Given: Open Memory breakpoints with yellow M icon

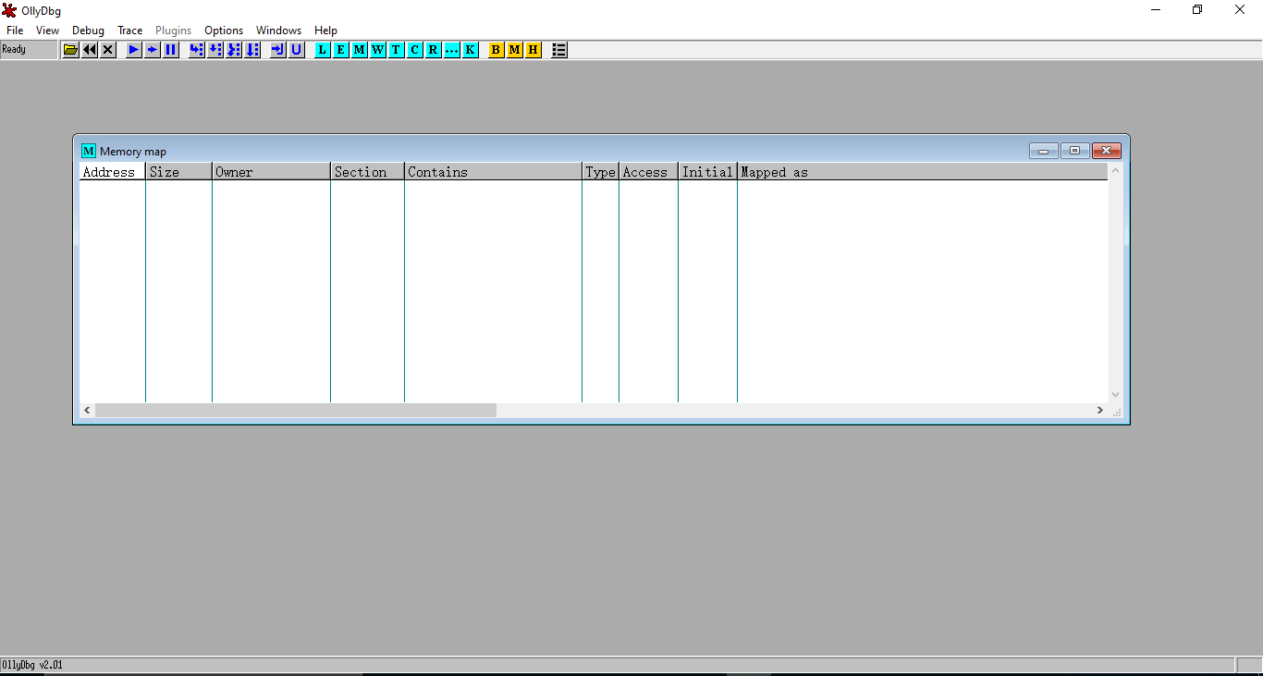Looking at the screenshot, I should click(515, 50).
